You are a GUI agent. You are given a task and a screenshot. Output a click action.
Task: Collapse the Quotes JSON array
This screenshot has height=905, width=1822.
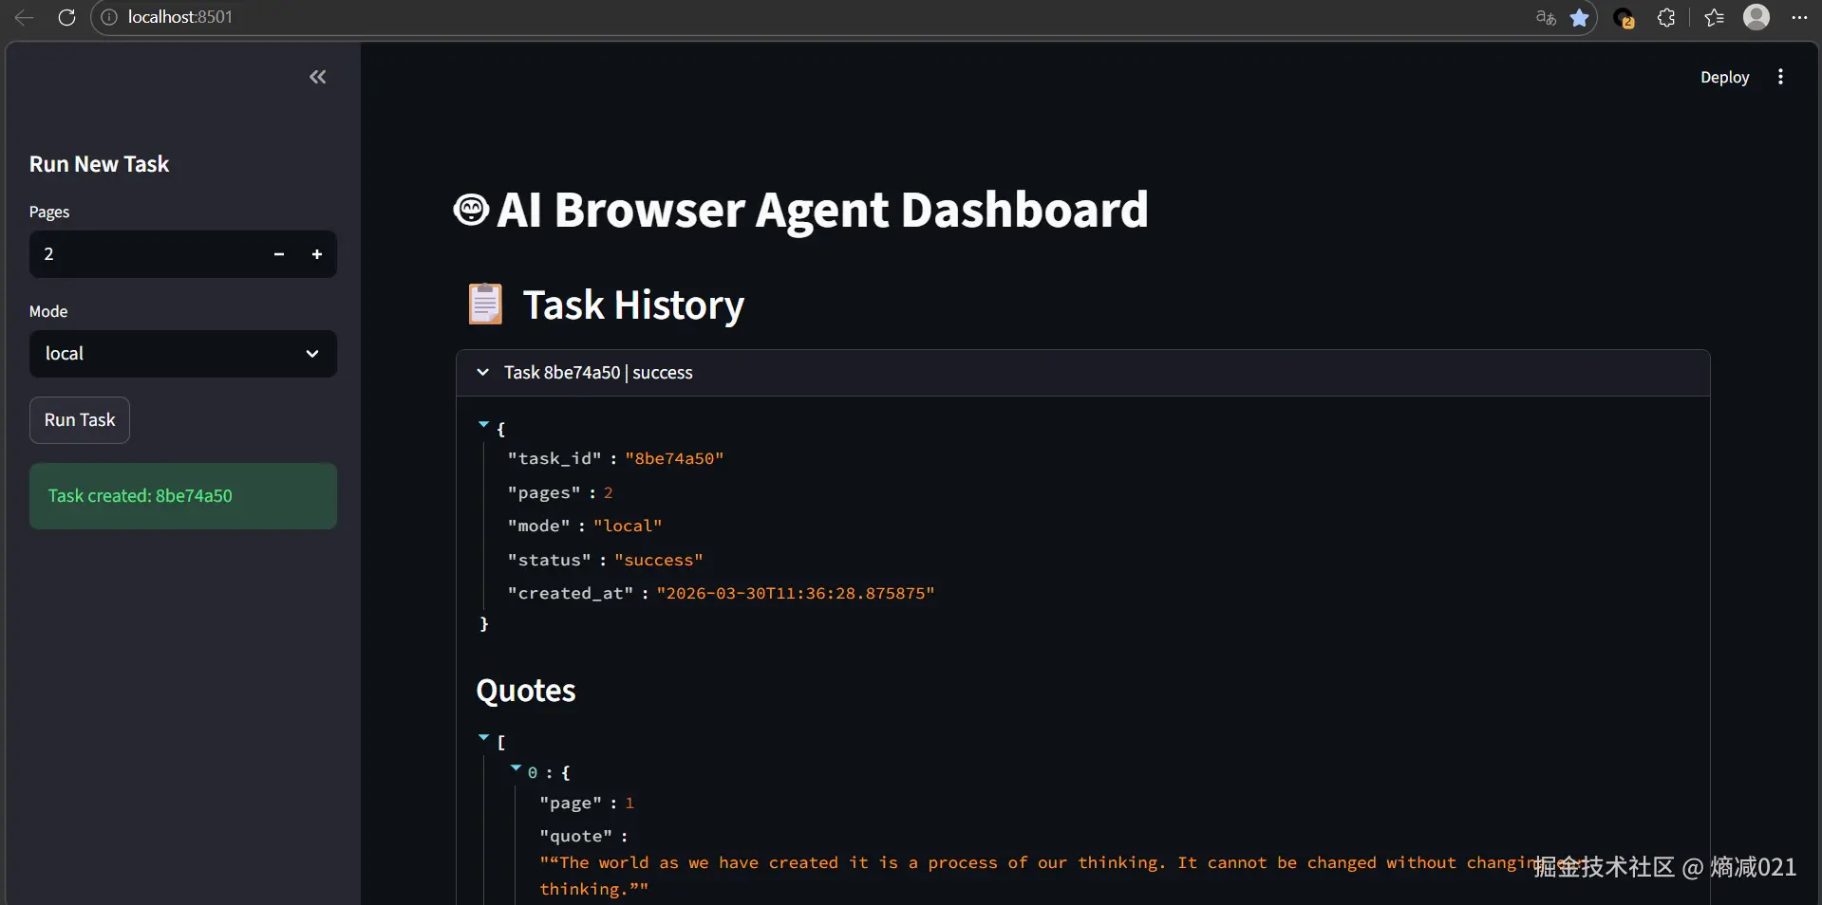tap(483, 737)
